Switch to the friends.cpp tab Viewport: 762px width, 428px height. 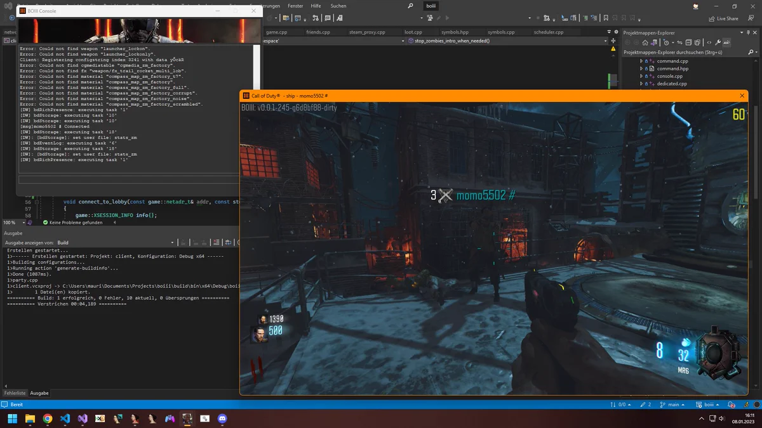[318, 32]
